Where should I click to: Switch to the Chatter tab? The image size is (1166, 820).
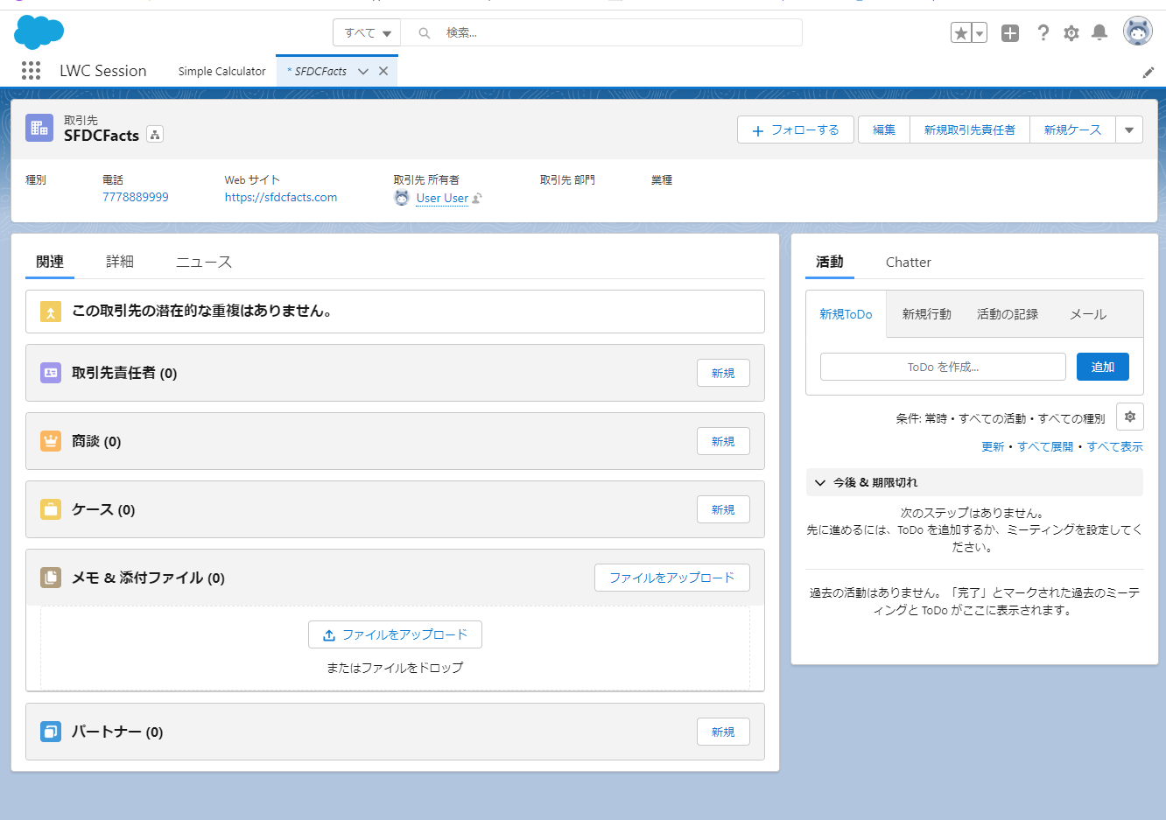[x=909, y=262]
